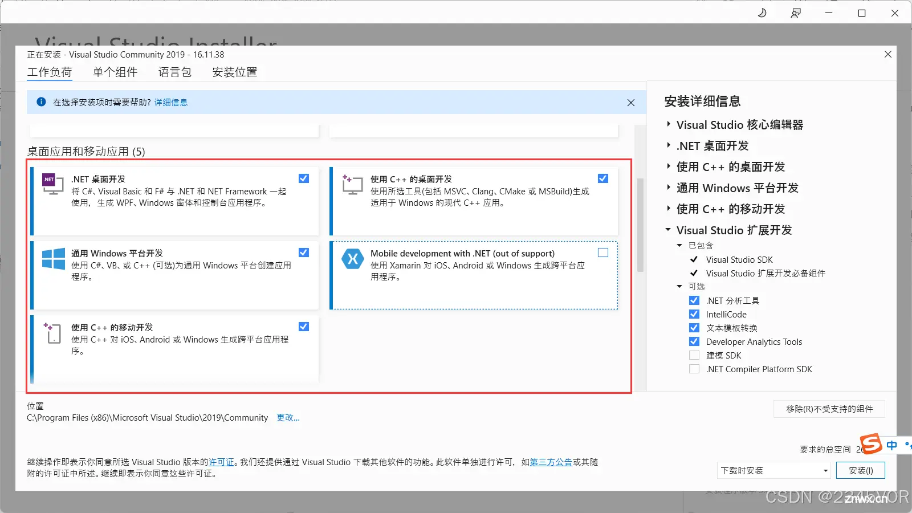This screenshot has height=513, width=912.
Task: Uncheck Developer Analytics Tools component
Action: pyautogui.click(x=694, y=341)
